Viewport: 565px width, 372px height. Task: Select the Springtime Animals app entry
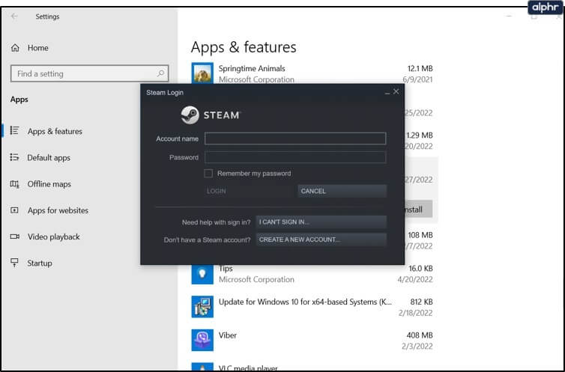tap(312, 73)
